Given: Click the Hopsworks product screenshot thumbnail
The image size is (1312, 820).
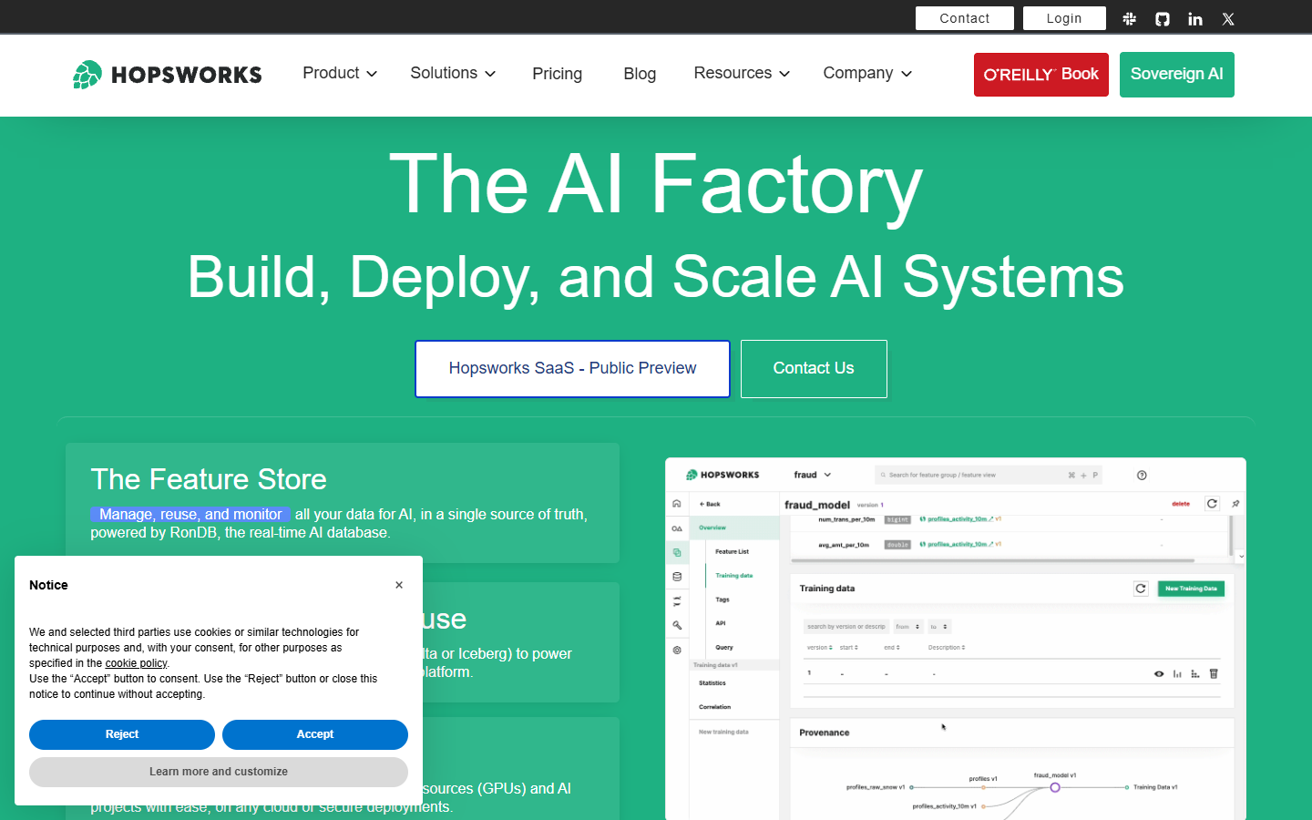Looking at the screenshot, I should click(x=956, y=639).
